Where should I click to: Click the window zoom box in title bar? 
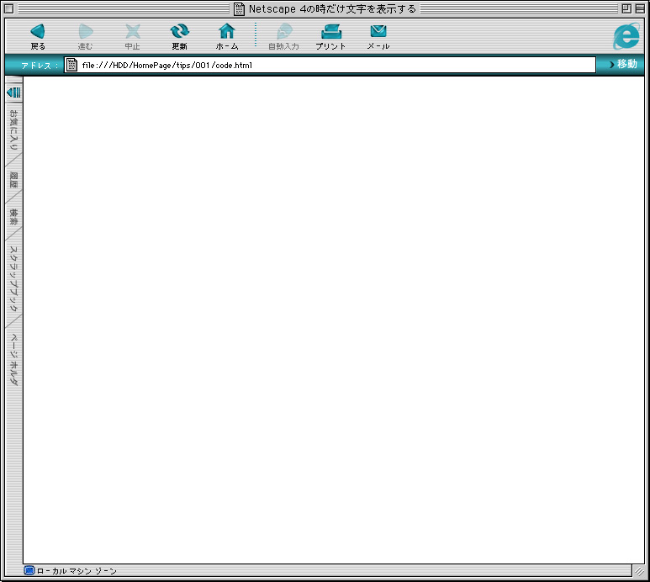pyautogui.click(x=626, y=8)
